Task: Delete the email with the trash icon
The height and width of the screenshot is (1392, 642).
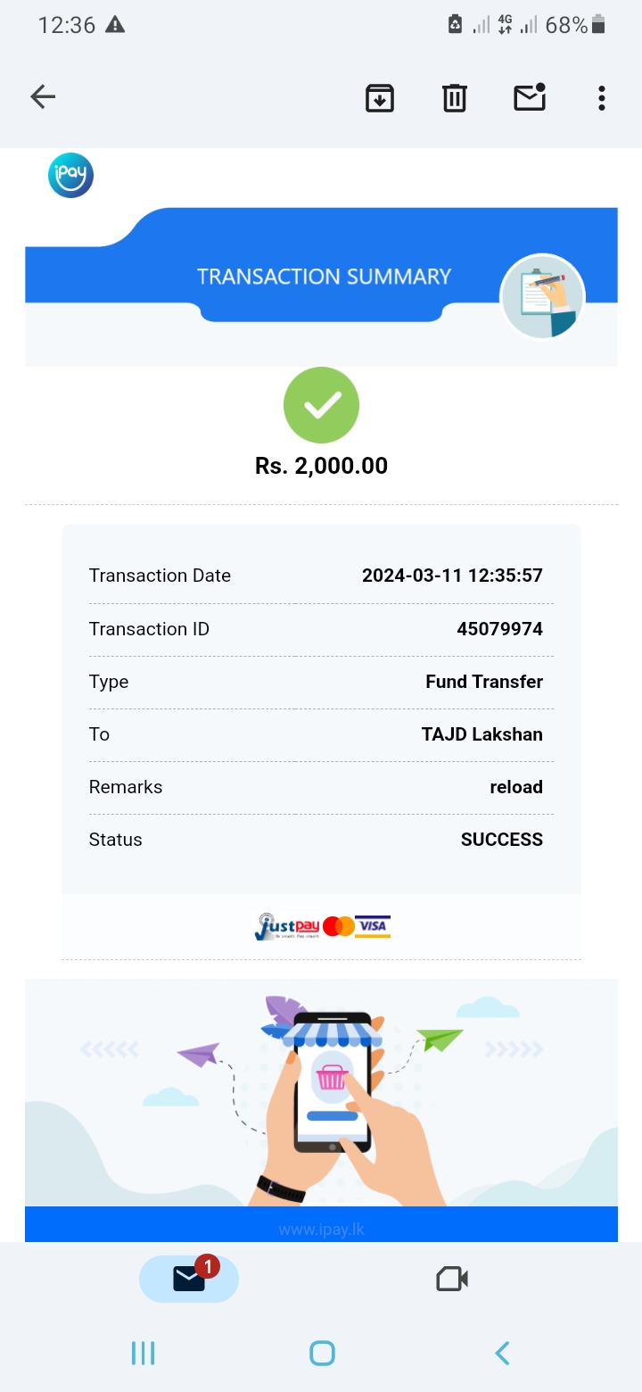Action: click(x=455, y=98)
